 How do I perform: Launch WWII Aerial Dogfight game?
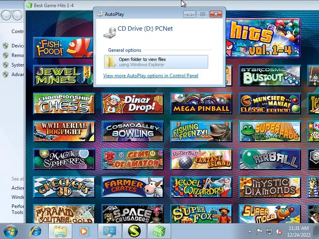tap(64, 131)
